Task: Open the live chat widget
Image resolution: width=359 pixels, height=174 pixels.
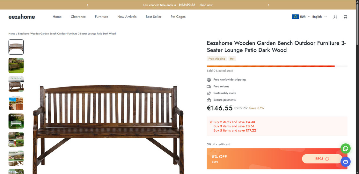Action: click(345, 162)
